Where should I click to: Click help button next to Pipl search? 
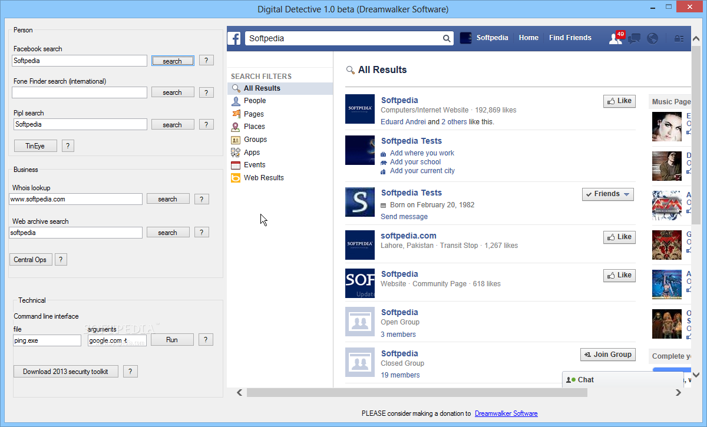pyautogui.click(x=206, y=124)
